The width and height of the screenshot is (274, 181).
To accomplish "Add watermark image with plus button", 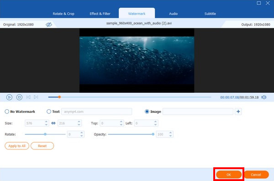I will [x=238, y=112].
